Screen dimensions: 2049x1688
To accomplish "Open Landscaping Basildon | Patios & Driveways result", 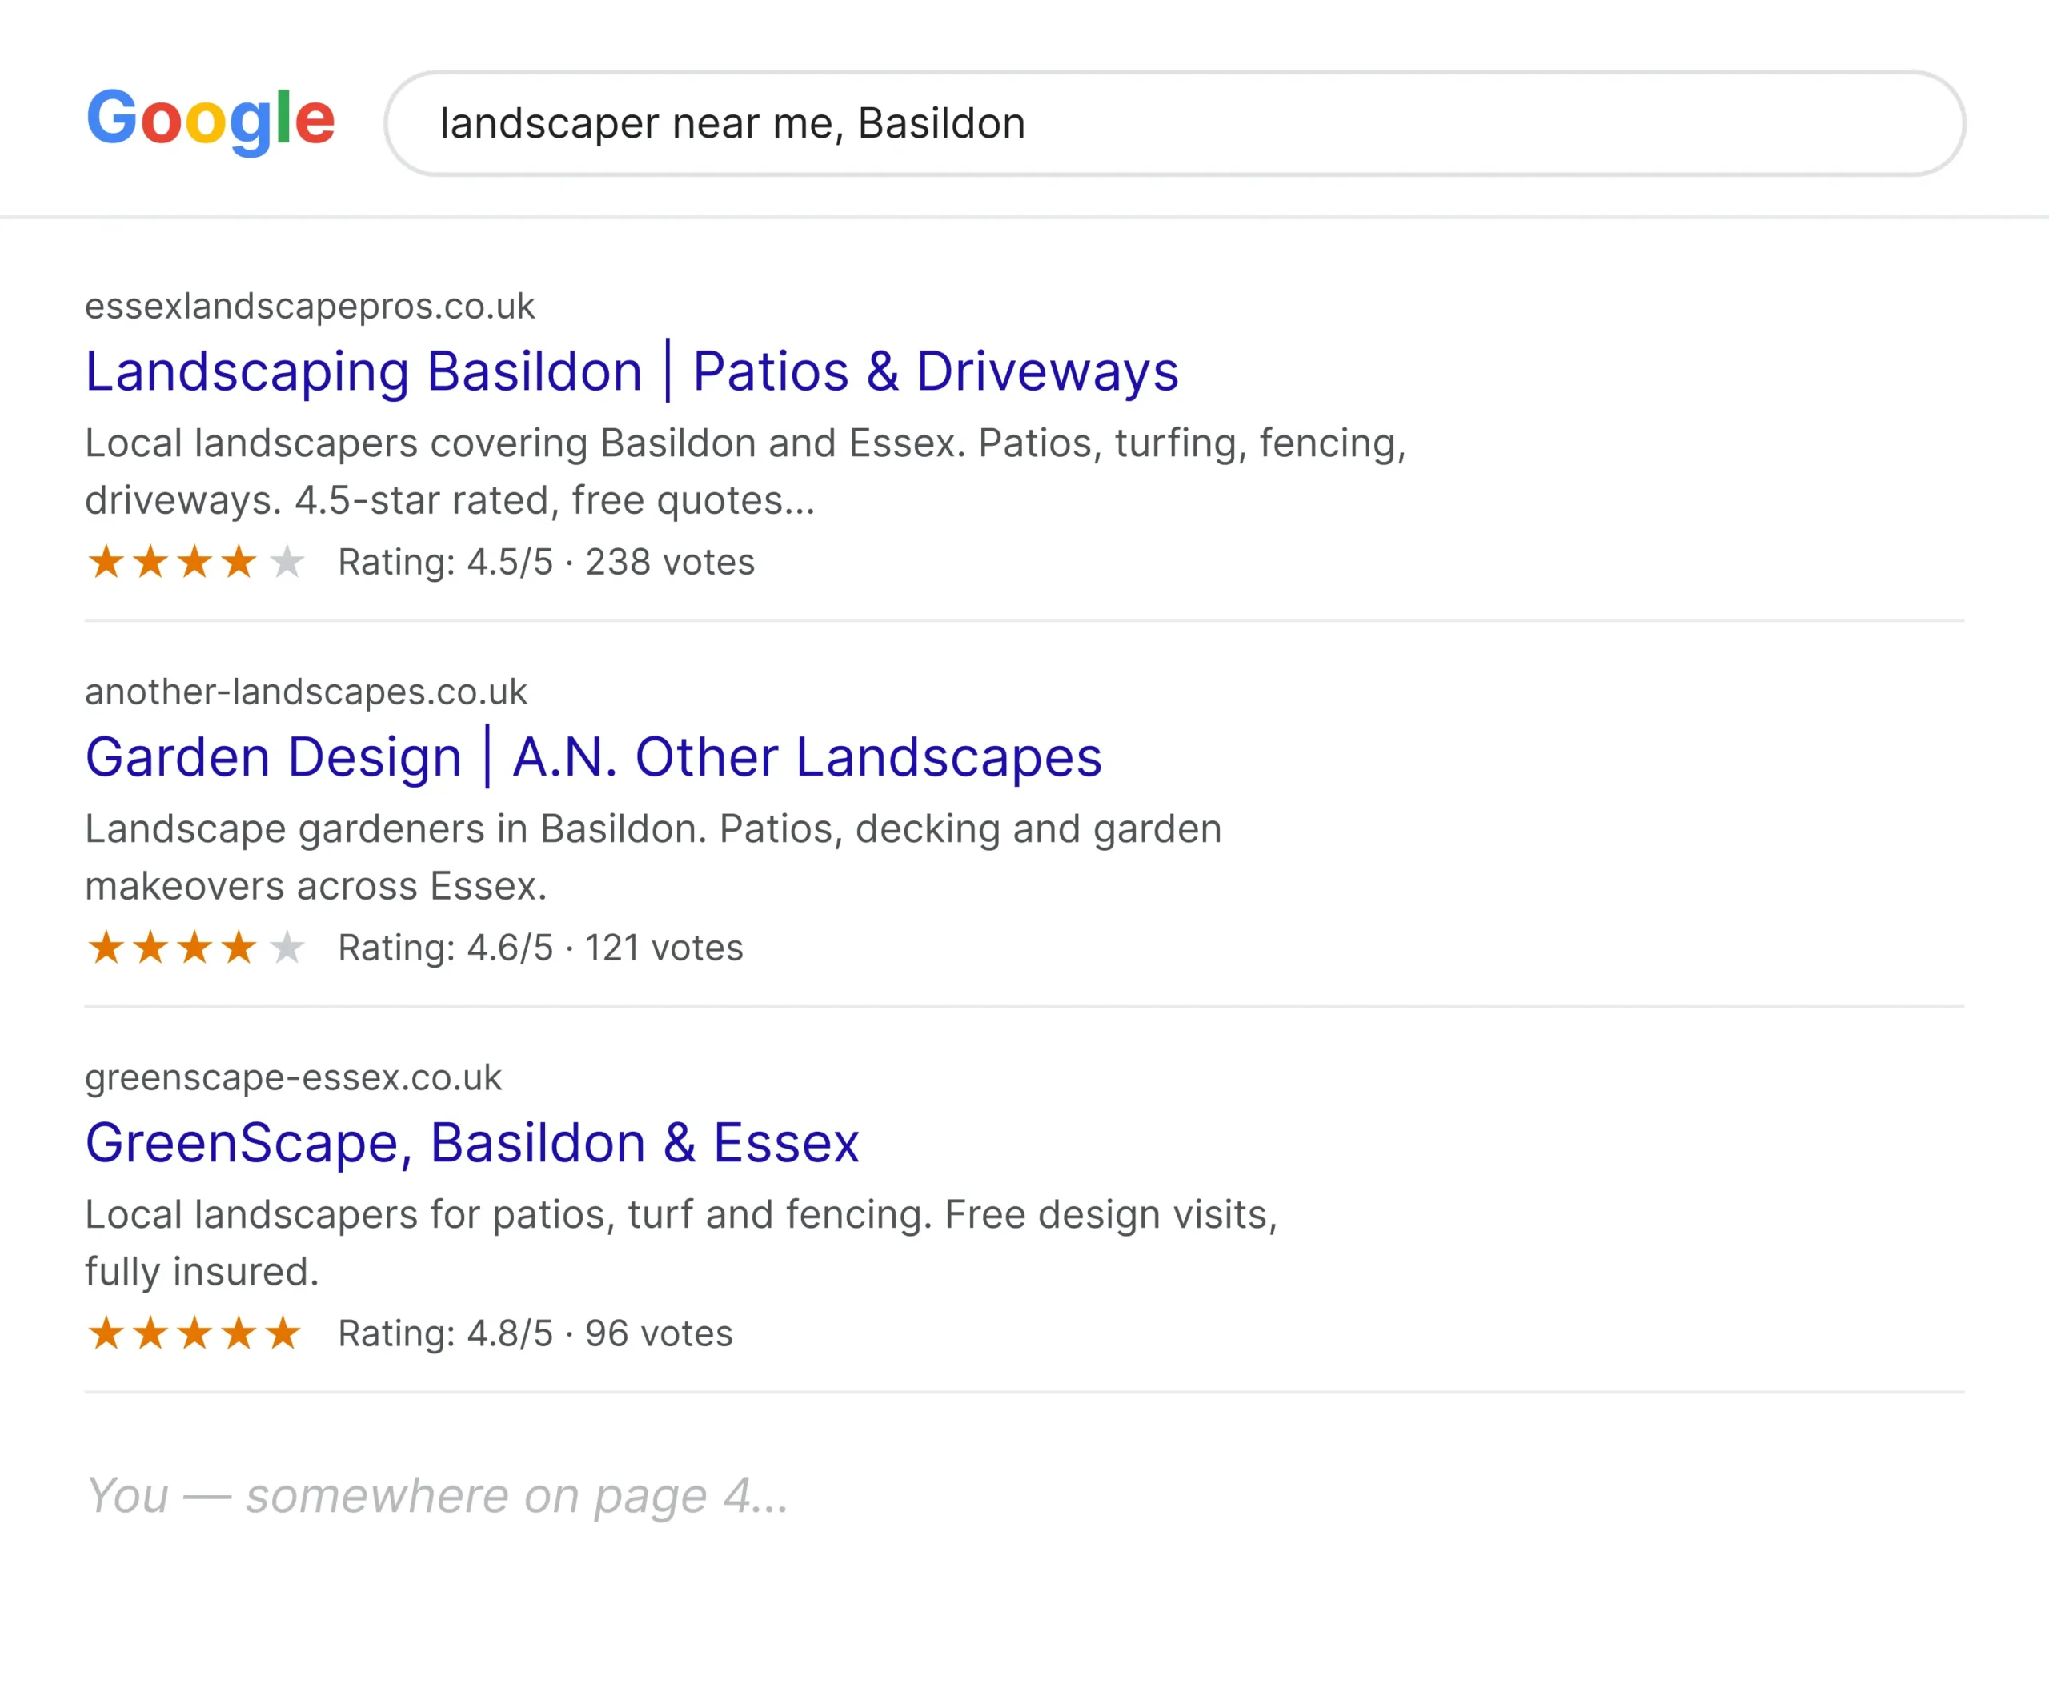I will coord(632,371).
